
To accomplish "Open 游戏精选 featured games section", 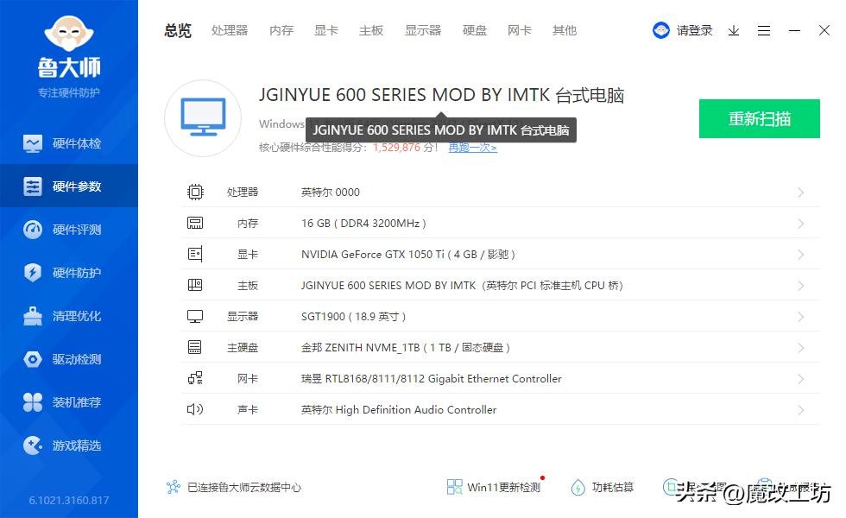I will pos(69,445).
